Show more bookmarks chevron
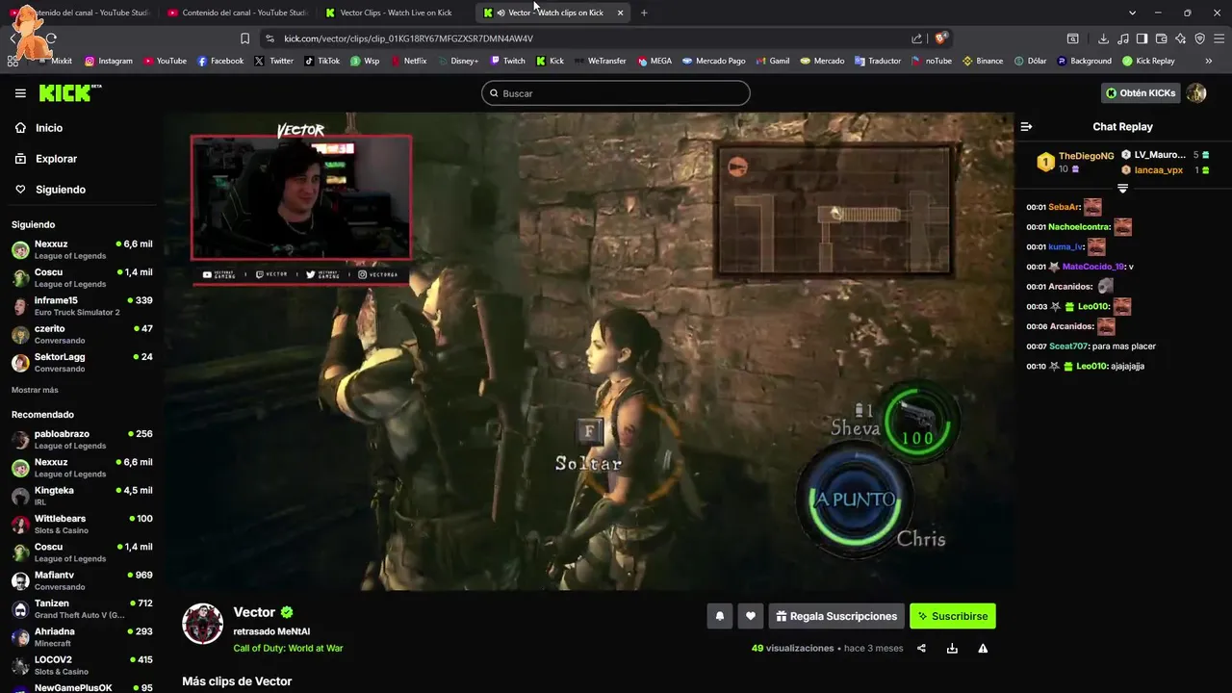Image resolution: width=1232 pixels, height=693 pixels. click(x=1208, y=61)
